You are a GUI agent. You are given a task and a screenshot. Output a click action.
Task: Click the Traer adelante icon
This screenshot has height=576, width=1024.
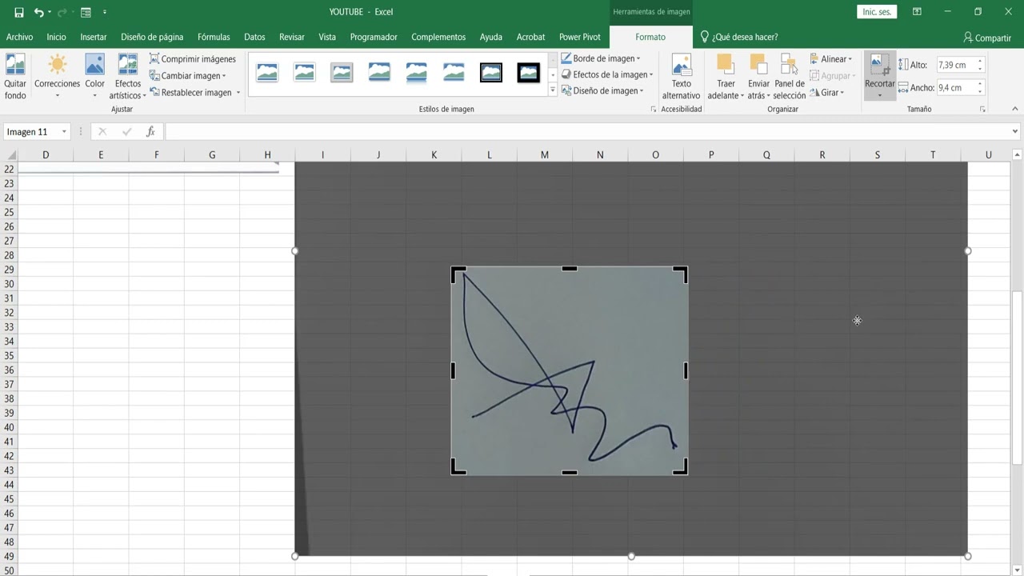point(725,65)
